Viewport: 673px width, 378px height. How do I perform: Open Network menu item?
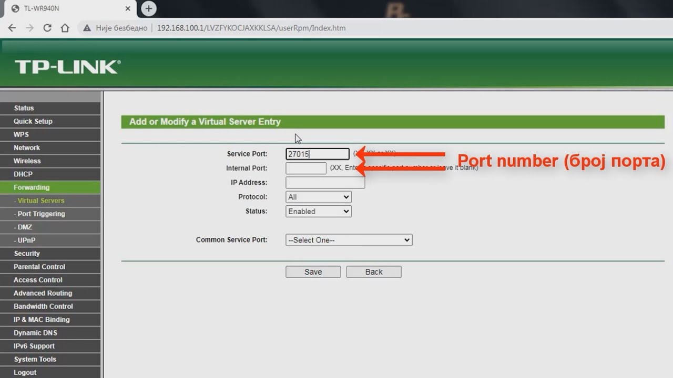coord(50,148)
